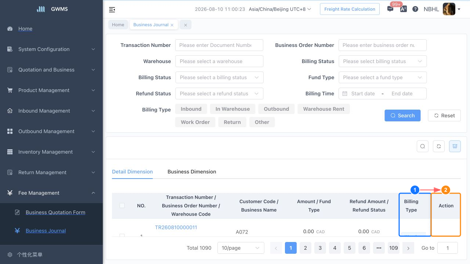Collapse the sidebar with hamburger icon
Screen dimensions: 470x264
click(112, 10)
